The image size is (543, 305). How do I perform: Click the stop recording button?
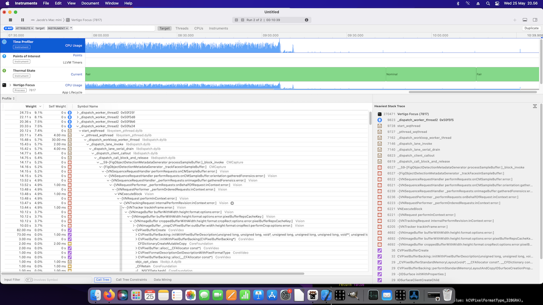pyautogui.click(x=10, y=20)
